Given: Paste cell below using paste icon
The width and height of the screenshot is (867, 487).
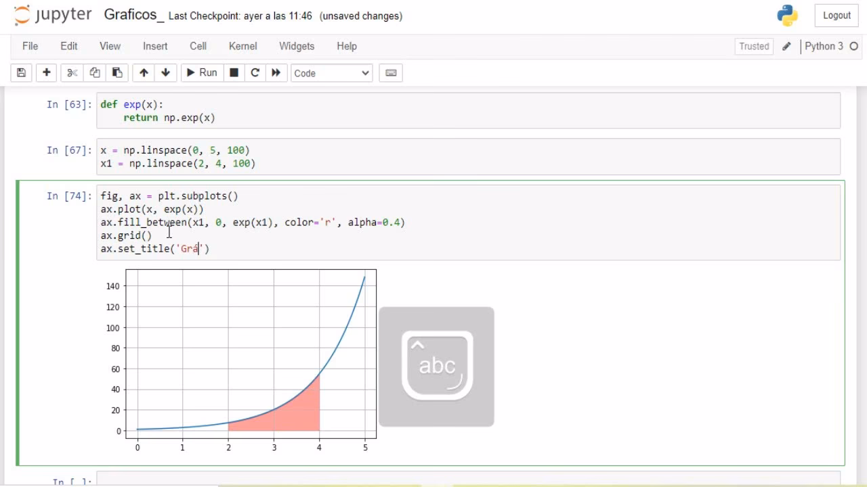Looking at the screenshot, I should (117, 72).
